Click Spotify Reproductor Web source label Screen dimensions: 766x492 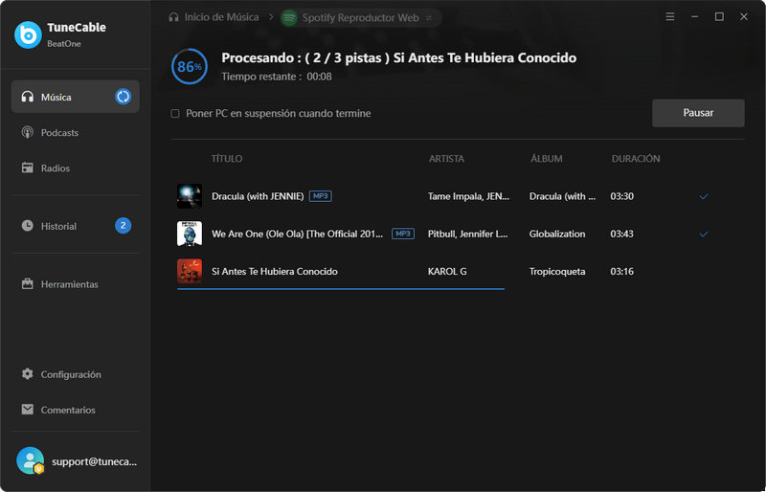click(x=361, y=18)
